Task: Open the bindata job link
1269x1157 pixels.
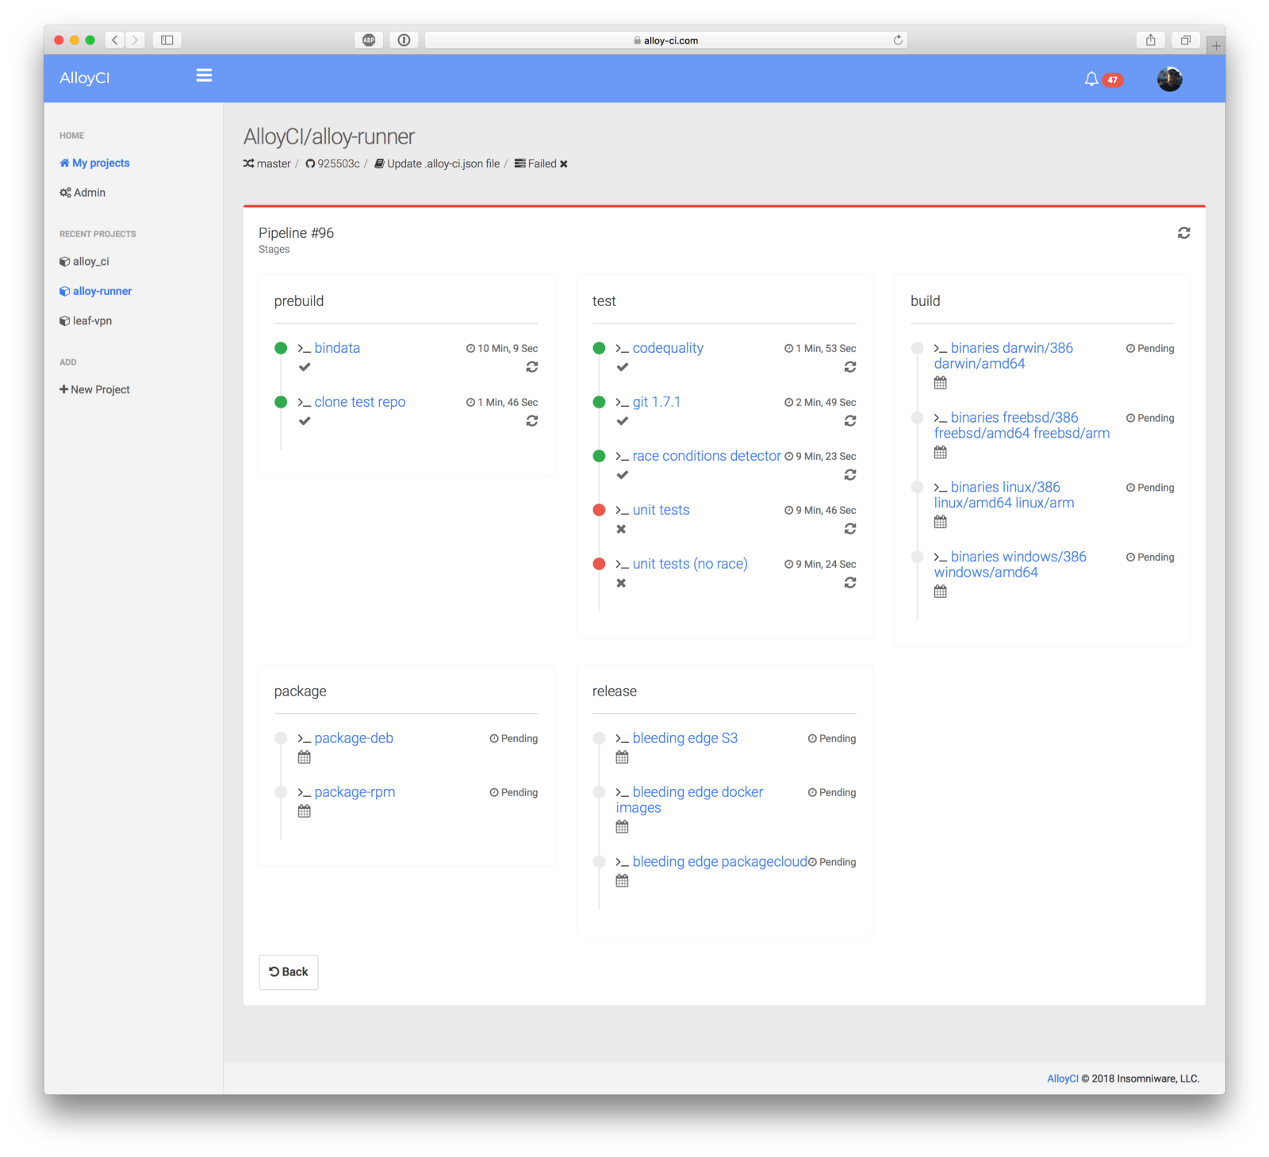Action: (x=337, y=348)
